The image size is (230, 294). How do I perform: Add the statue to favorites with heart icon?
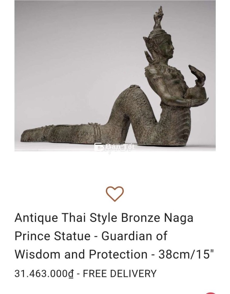(115, 194)
